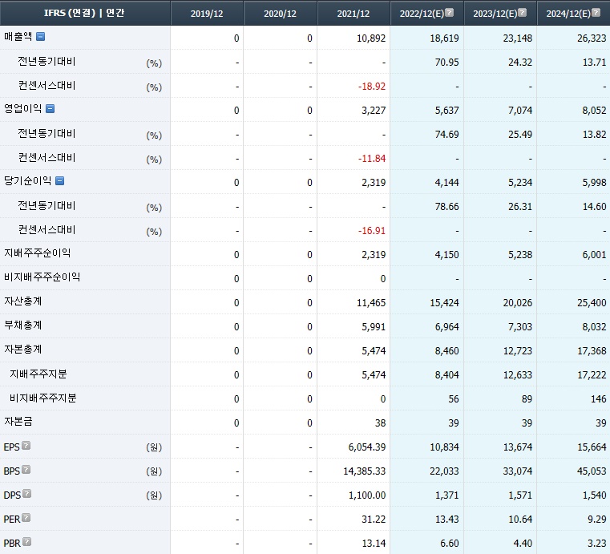
Task: Select the 2020/12 column header
Action: (x=280, y=14)
